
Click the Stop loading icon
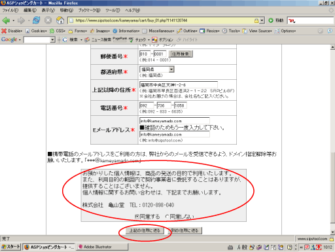[48, 20]
